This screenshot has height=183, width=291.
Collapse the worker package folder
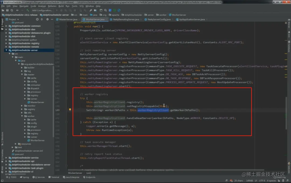click(22, 116)
